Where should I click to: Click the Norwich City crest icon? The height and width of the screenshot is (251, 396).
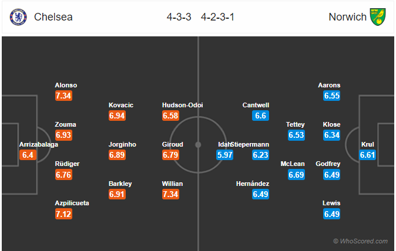tap(378, 17)
